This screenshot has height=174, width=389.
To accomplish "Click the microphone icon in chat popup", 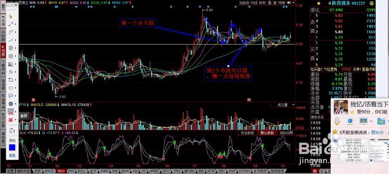I will (x=337, y=121).
